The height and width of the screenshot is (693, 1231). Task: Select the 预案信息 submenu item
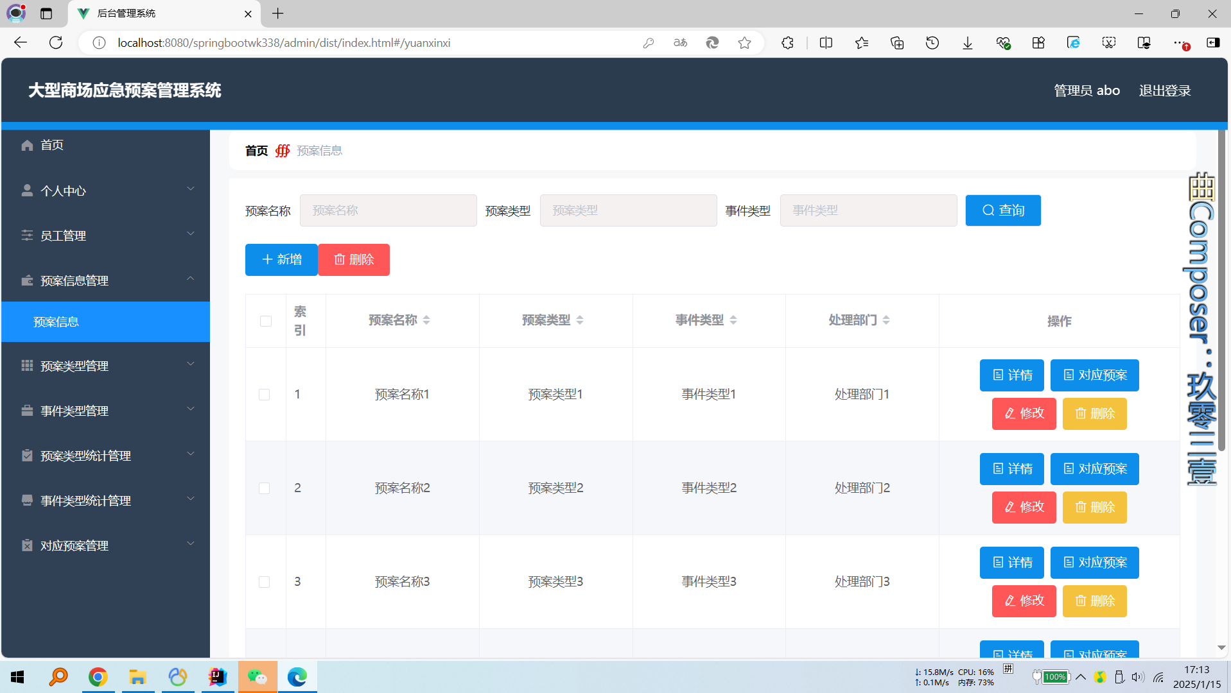coord(105,321)
